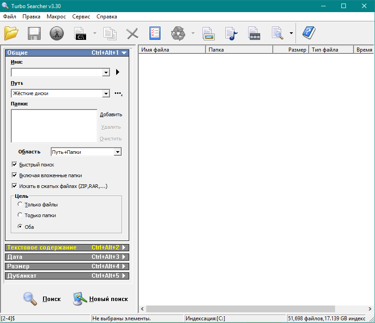Expand the Дата panel
The height and width of the screenshot is (323, 375).
[67, 257]
